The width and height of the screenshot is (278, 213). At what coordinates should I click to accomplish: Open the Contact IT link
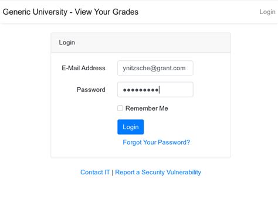pyautogui.click(x=95, y=172)
